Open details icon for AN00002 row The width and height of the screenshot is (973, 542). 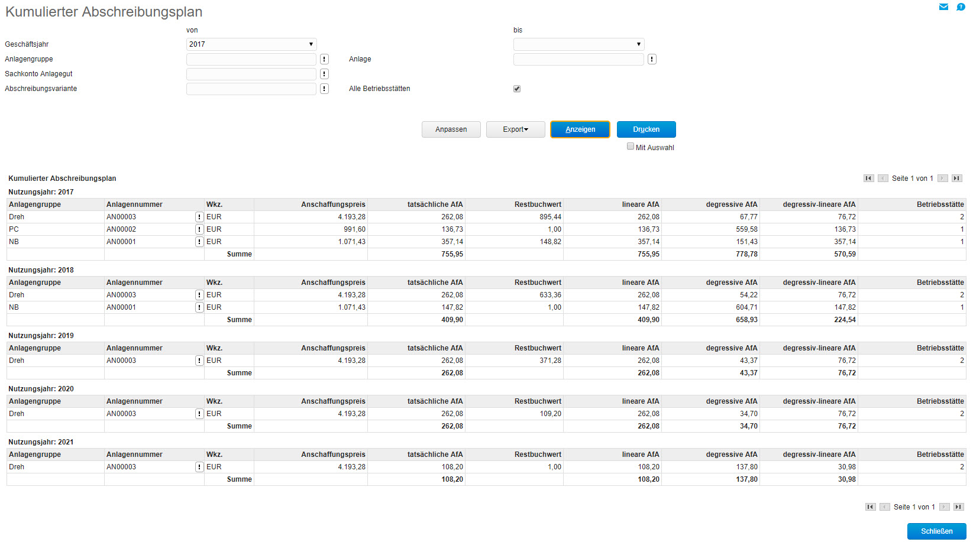tap(199, 229)
